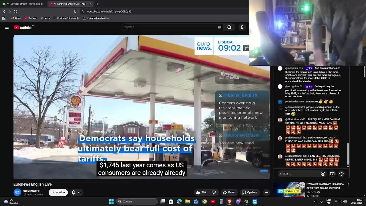366x206 pixels.
Task: Open three-dot menu for DW News video
Action: 348,185
